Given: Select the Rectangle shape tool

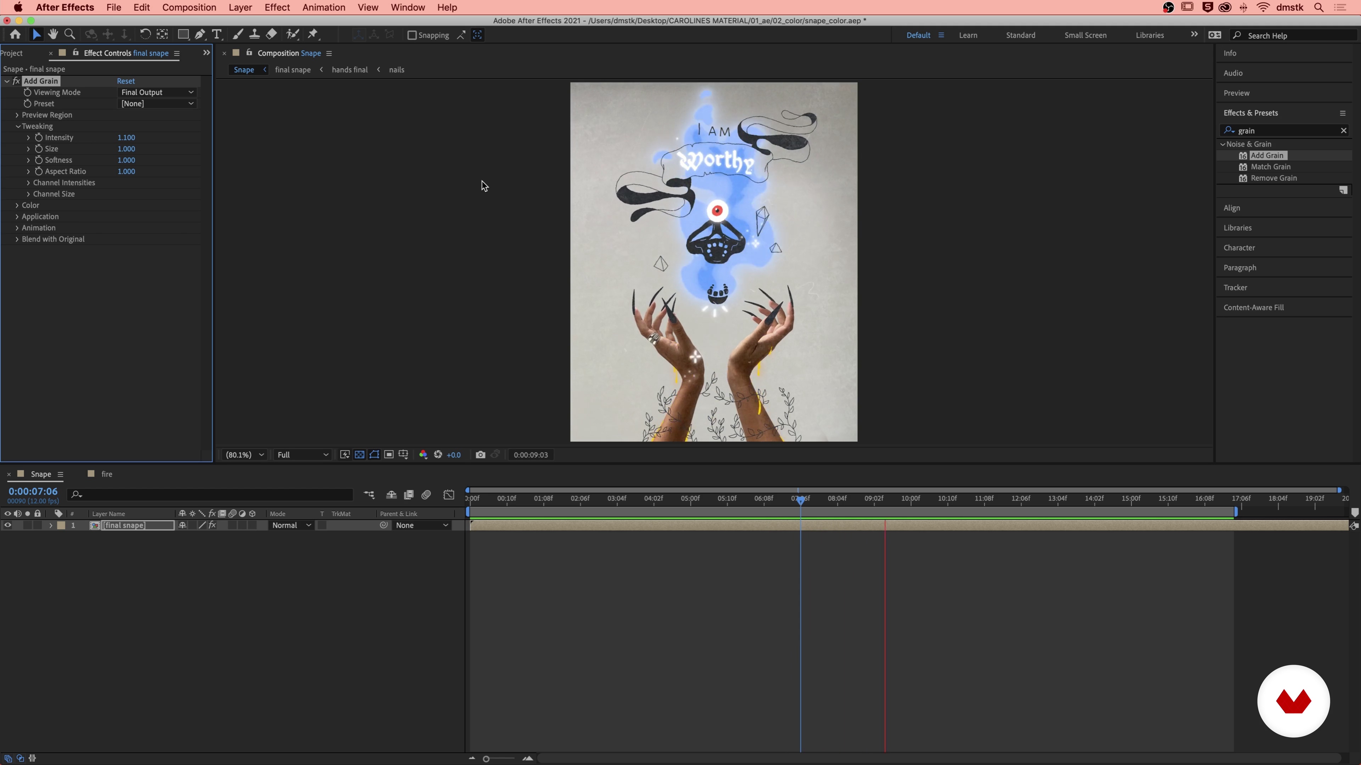Looking at the screenshot, I should pos(183,35).
